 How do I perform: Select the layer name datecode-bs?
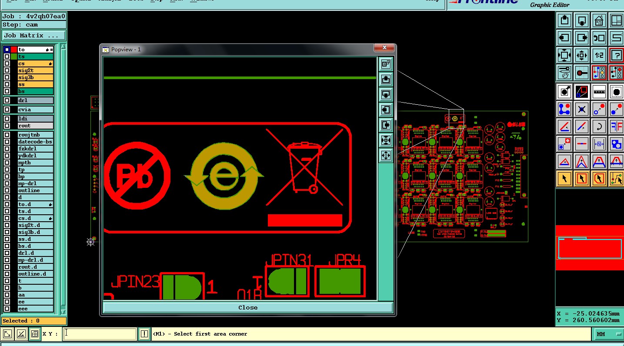pos(36,142)
